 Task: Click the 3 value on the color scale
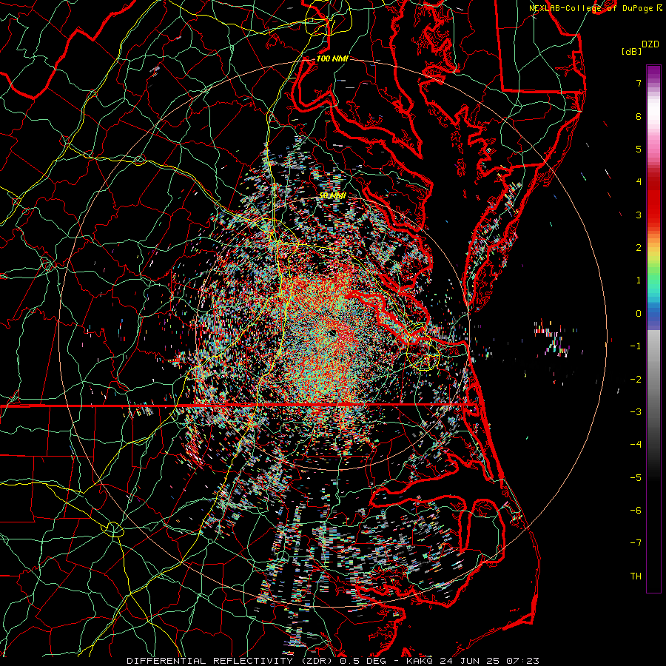639,215
